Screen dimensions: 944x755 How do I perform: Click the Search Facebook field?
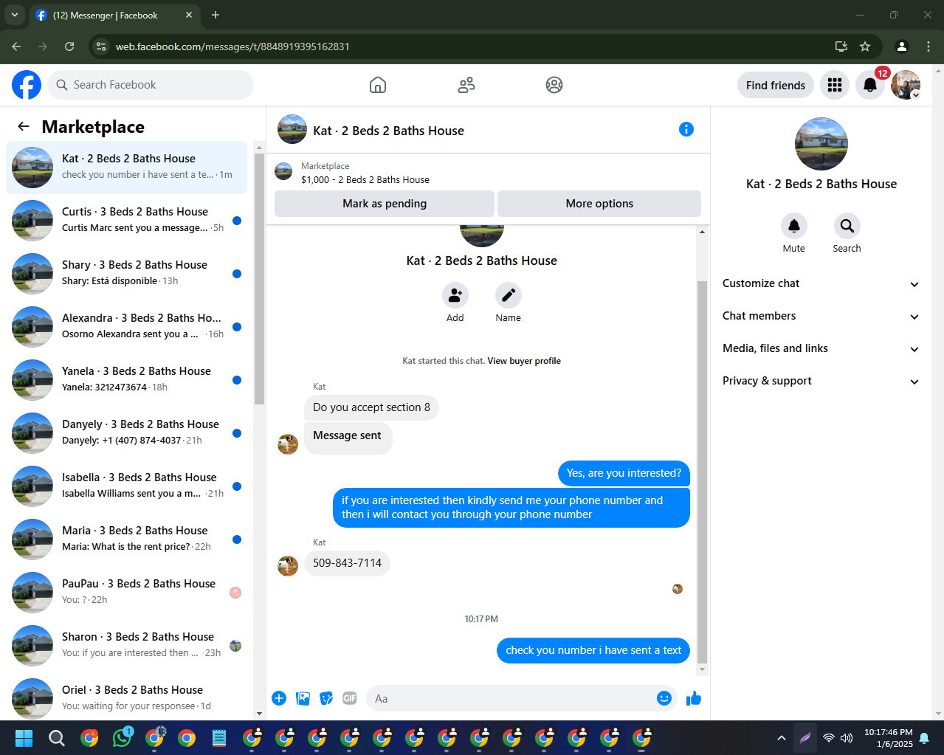click(151, 85)
